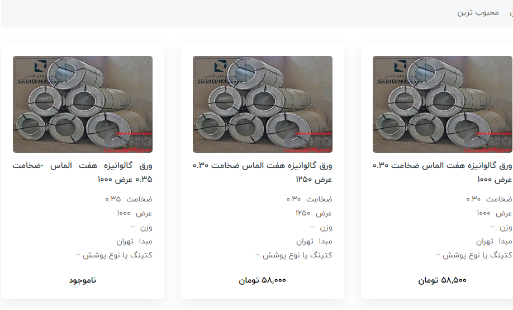This screenshot has width=513, height=310.
Task: Click the gray watermark logo on the ناموجود product image
Action: [129, 141]
